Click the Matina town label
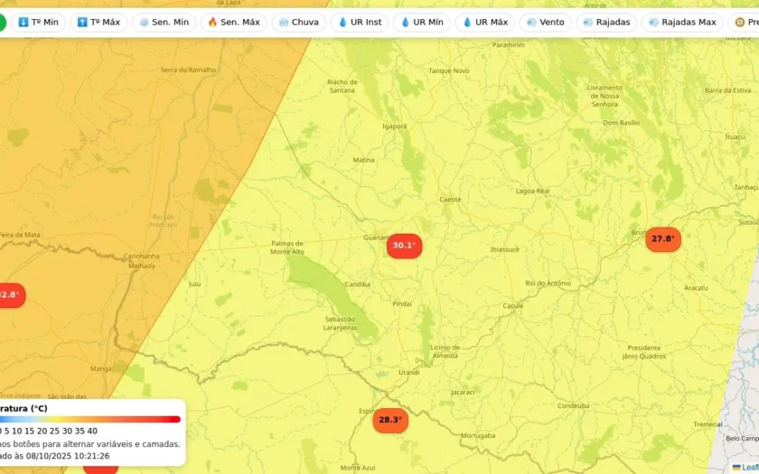759x474 pixels. click(363, 160)
